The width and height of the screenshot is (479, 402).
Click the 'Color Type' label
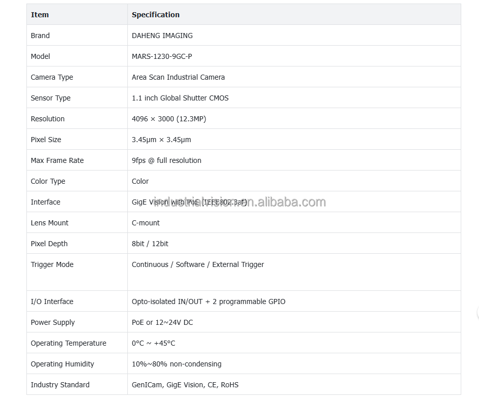[x=48, y=181]
